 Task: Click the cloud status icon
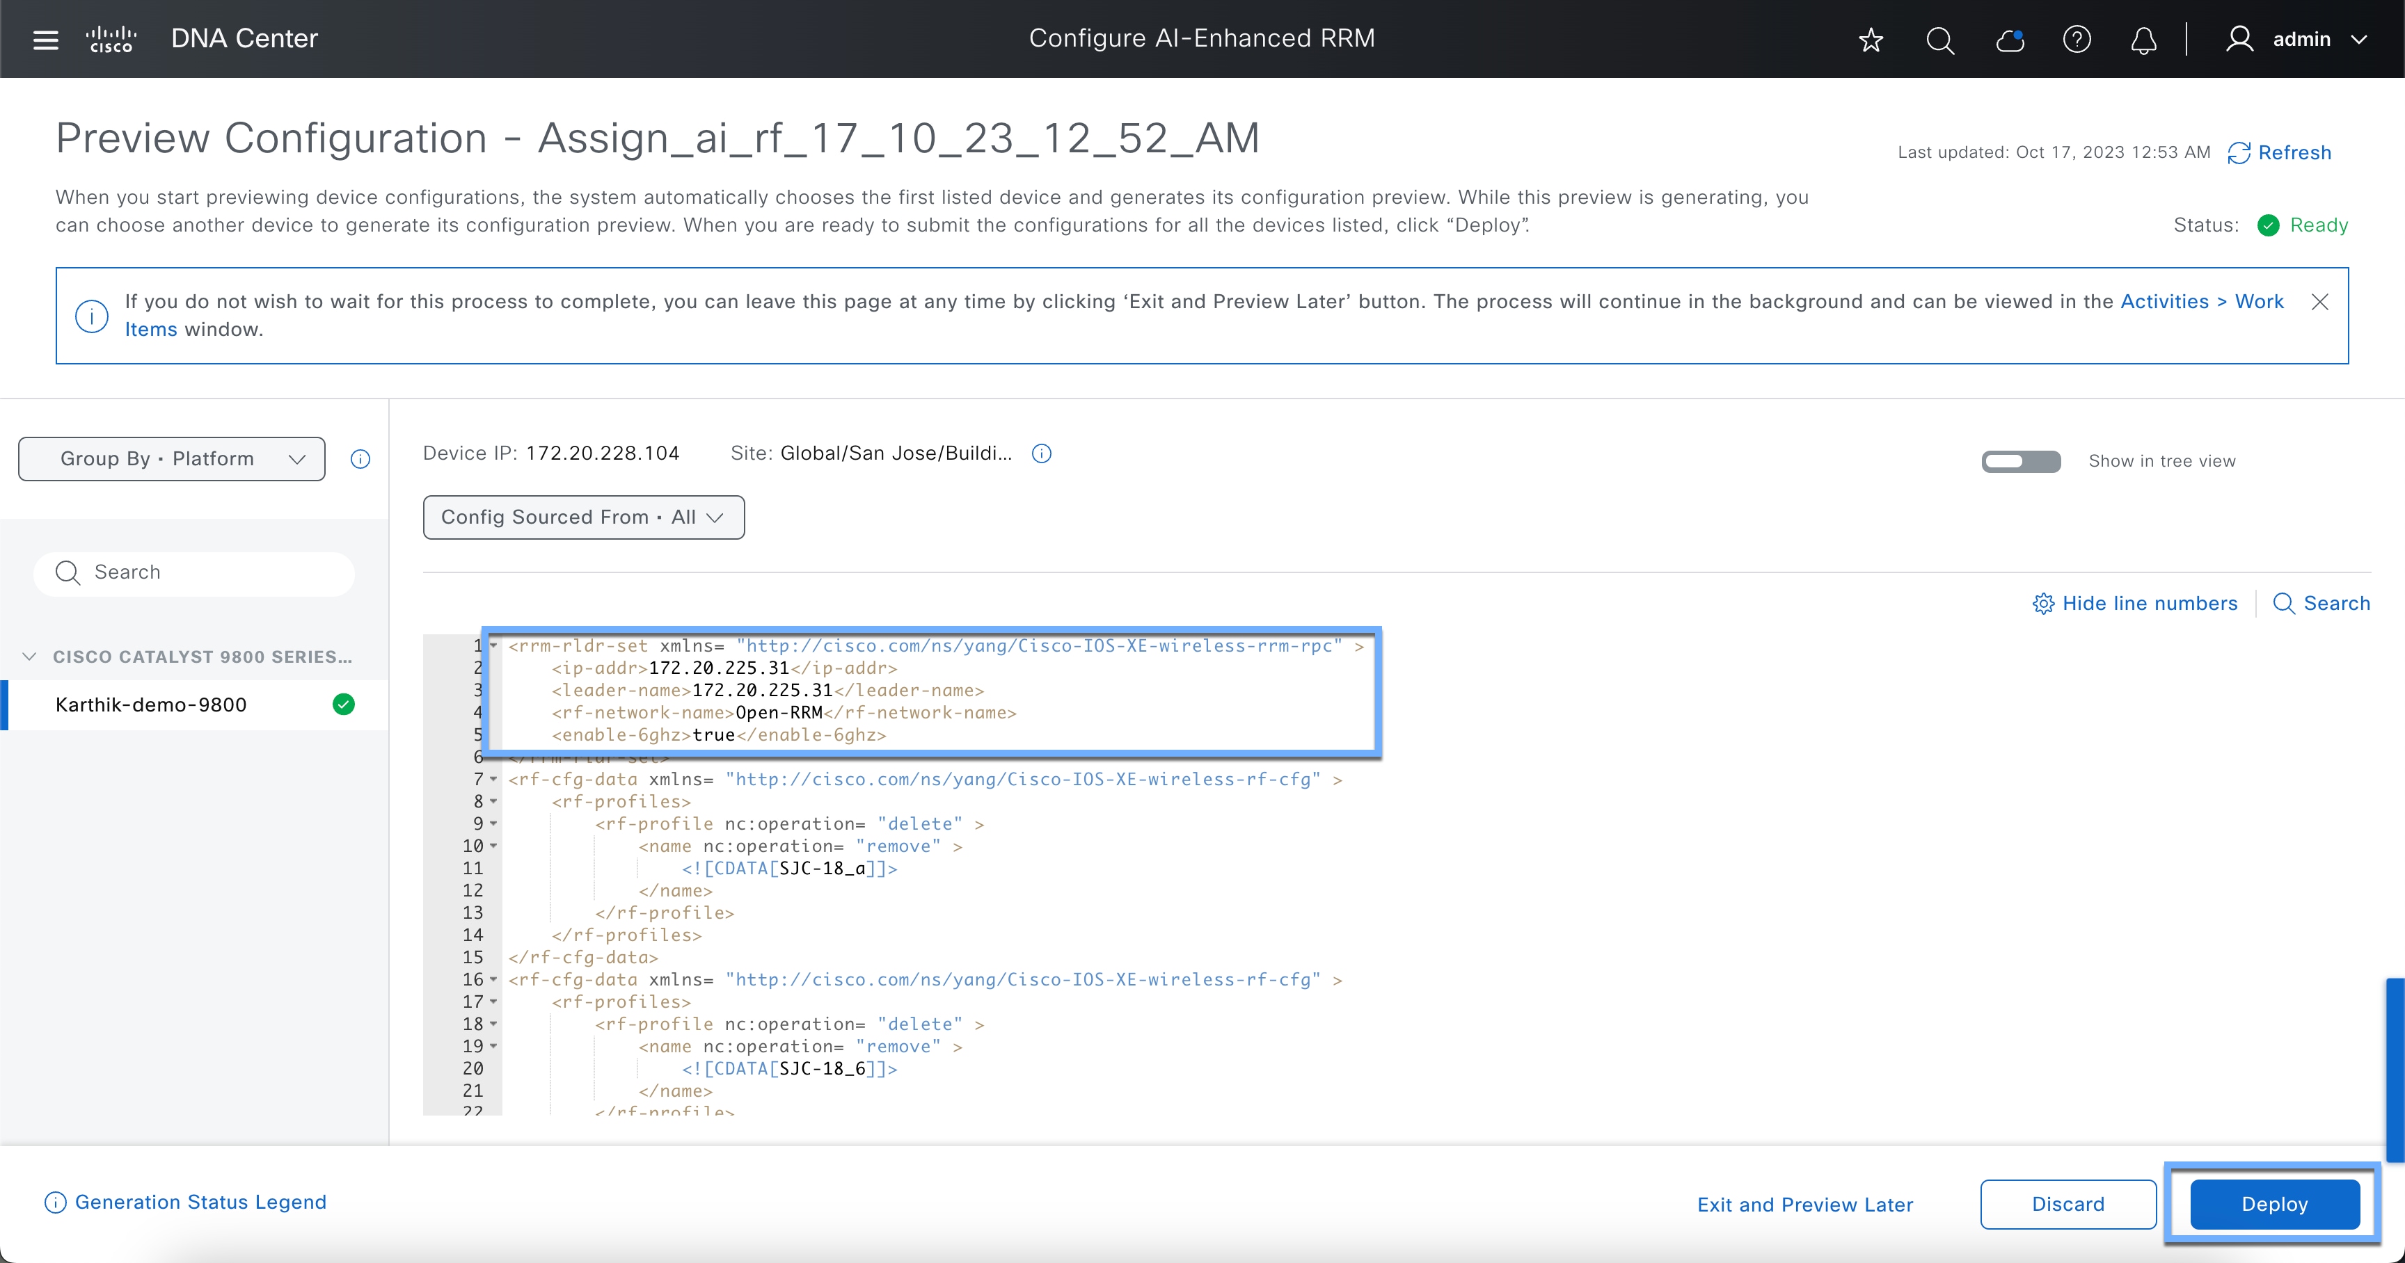(2009, 39)
